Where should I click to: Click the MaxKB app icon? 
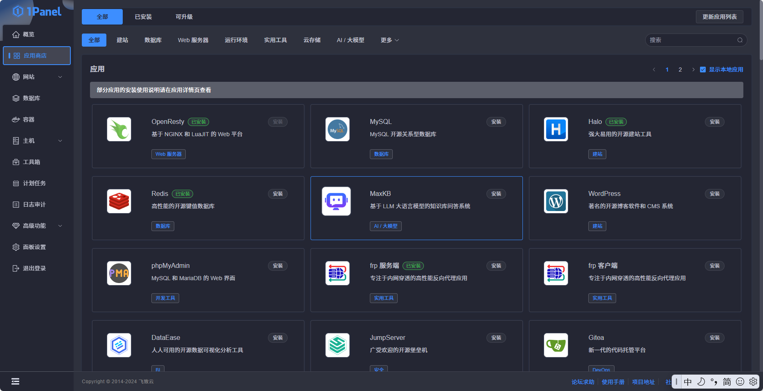(x=336, y=201)
